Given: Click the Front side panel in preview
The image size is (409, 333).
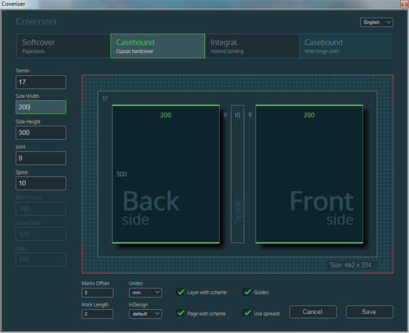Looking at the screenshot, I should [309, 174].
